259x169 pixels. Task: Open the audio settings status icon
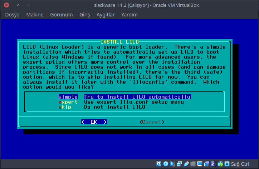pos(173,164)
